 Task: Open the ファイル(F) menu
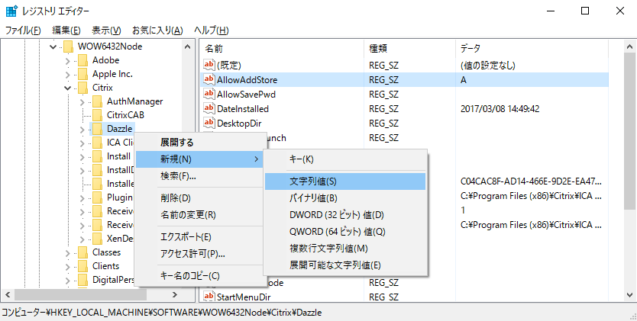pos(23,30)
